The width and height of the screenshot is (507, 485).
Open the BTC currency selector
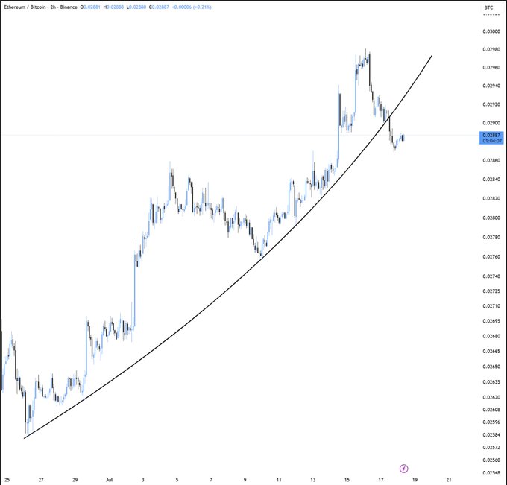pos(488,7)
